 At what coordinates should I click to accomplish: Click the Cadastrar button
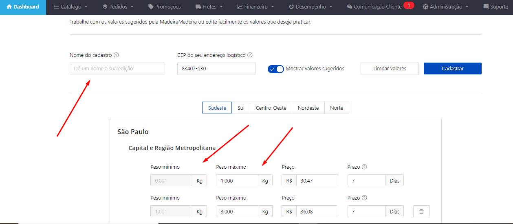click(452, 69)
